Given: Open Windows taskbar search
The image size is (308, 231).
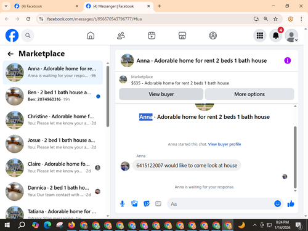Looking at the screenshot, I should pos(22,225).
